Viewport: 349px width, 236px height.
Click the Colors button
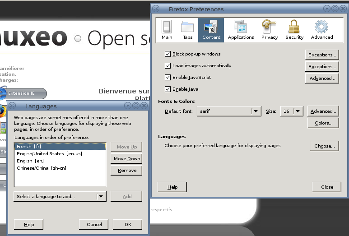(323, 123)
